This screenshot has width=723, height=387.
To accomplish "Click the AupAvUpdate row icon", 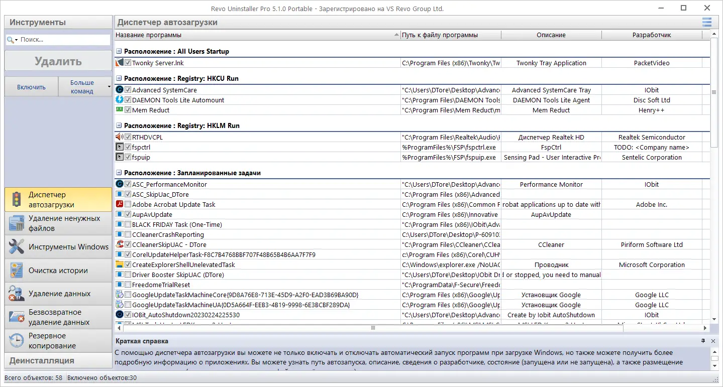I will (x=120, y=214).
